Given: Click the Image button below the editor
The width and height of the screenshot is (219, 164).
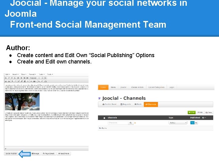Looking at the screenshot, I should [35, 154].
